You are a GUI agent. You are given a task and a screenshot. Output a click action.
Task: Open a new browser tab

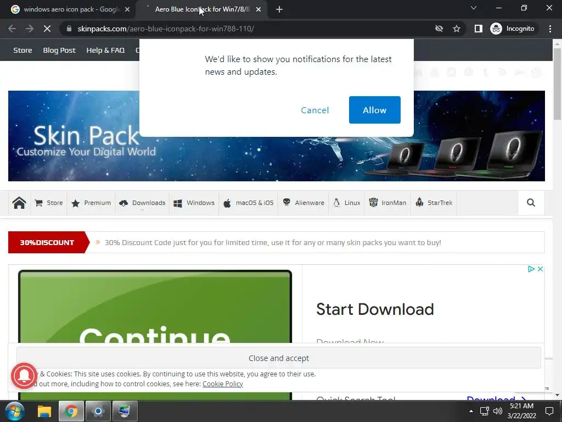279,9
